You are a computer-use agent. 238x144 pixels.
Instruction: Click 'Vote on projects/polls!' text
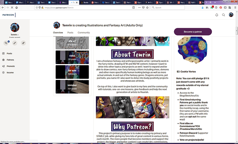pyautogui.click(x=192, y=140)
